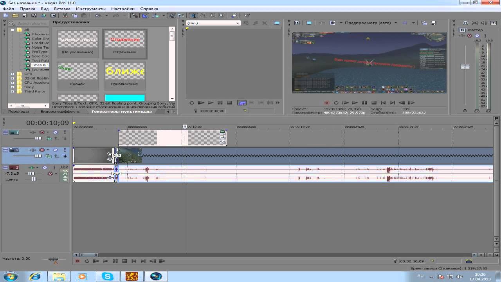The height and width of the screenshot is (282, 501).
Task: Click the Save project toolbar icon
Action: pos(25,16)
